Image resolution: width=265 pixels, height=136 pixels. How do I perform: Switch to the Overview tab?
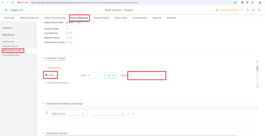[10, 18]
